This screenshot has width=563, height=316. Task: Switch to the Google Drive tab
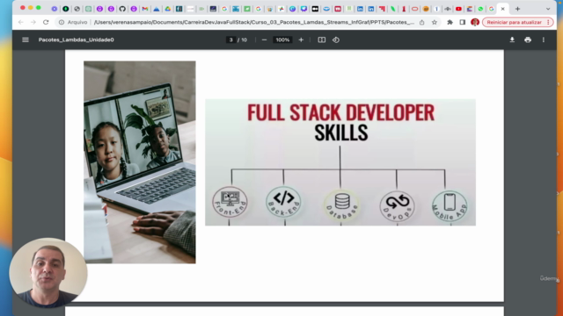(168, 9)
